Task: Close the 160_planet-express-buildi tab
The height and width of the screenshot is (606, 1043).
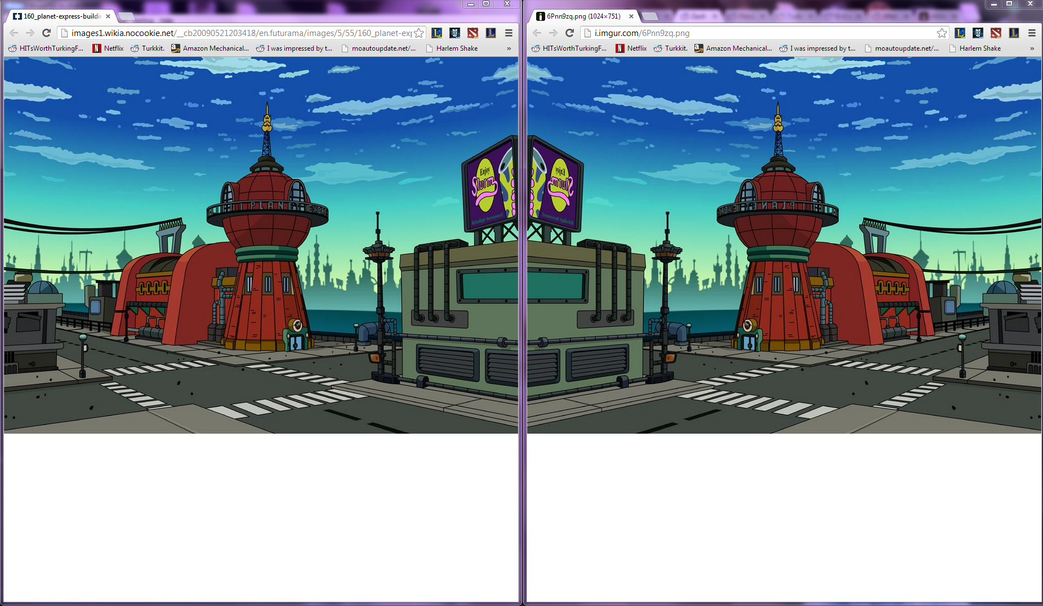Action: [x=108, y=16]
